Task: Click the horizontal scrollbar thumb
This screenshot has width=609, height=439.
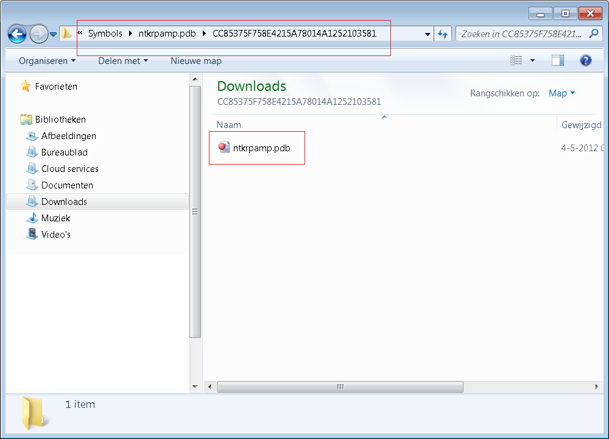Action: click(340, 387)
